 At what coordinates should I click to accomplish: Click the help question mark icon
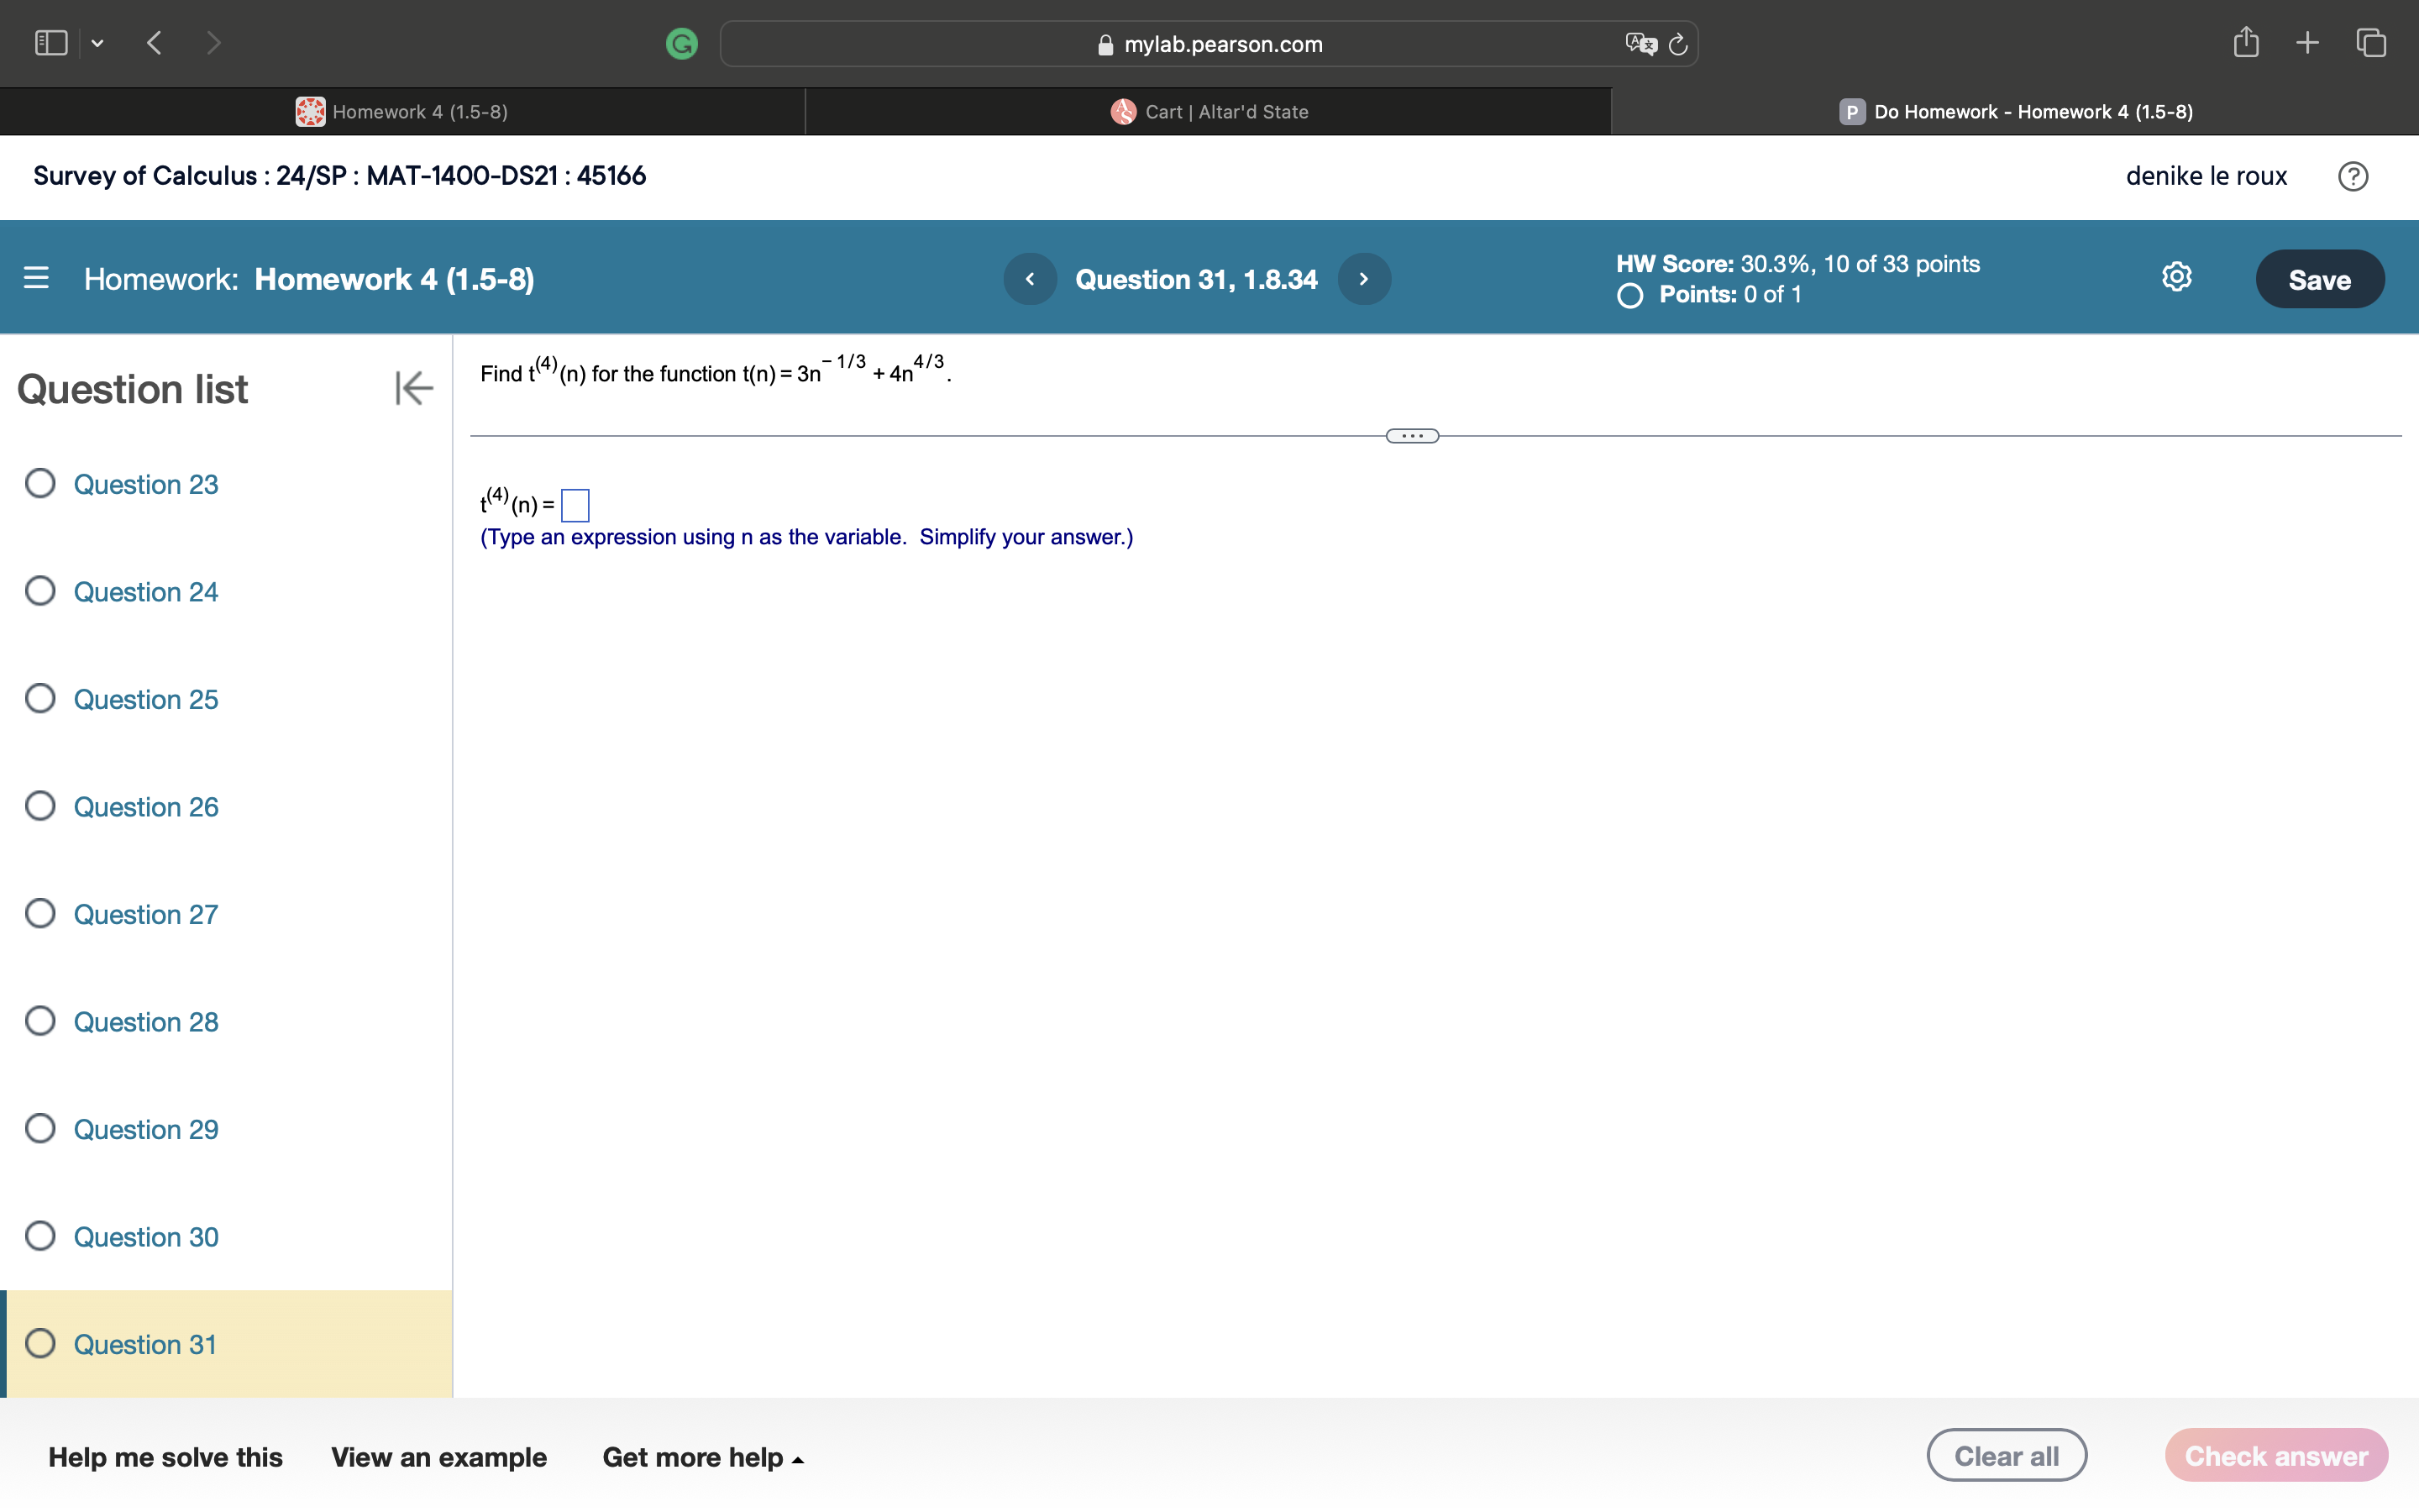(x=2354, y=176)
